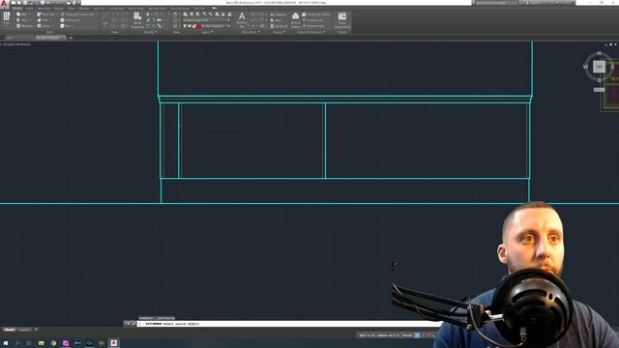Switch to the Insert ribbon tab
Viewport: 619px width, 348px height.
[x=30, y=8]
